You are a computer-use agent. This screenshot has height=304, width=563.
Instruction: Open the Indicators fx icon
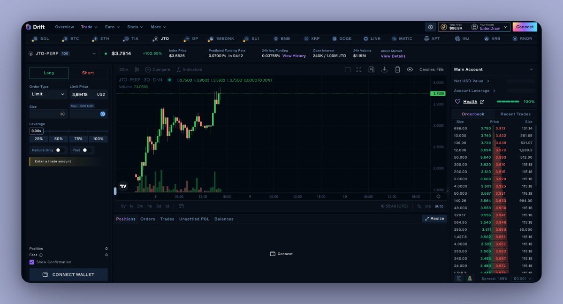179,69
